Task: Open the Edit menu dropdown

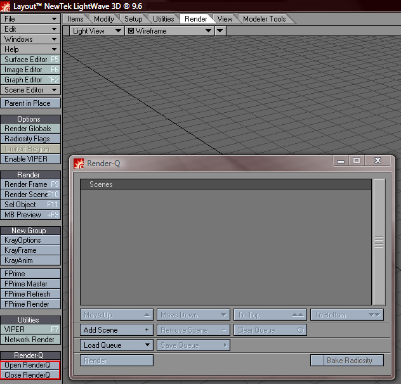Action: [30, 29]
